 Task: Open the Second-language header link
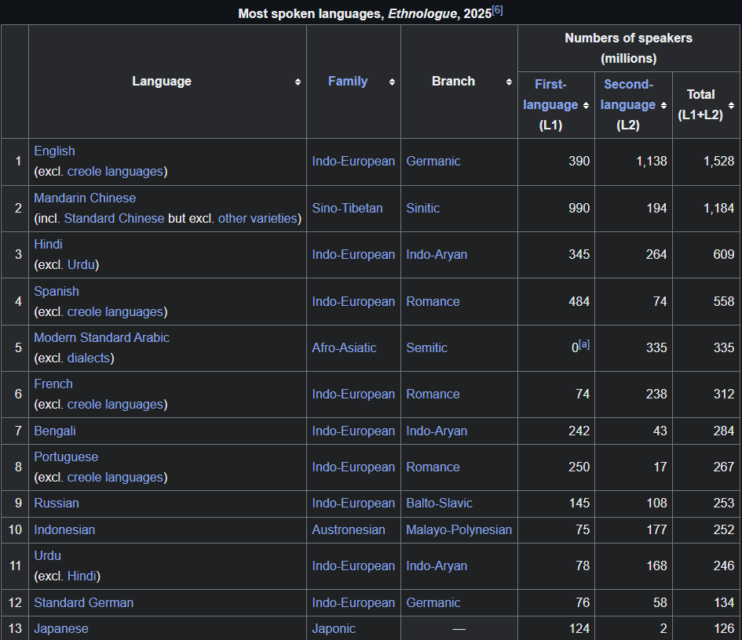pyautogui.click(x=628, y=95)
